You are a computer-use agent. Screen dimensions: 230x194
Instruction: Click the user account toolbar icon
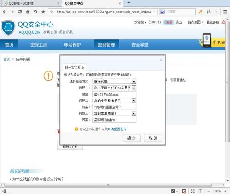tap(208, 12)
